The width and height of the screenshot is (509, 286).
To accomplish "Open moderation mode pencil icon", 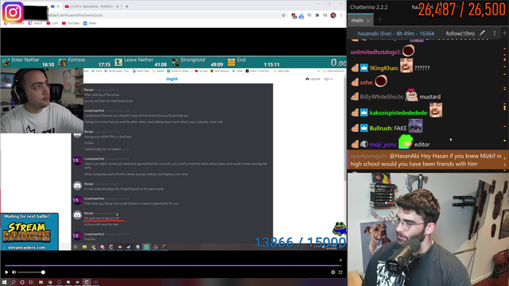I will coord(483,33).
